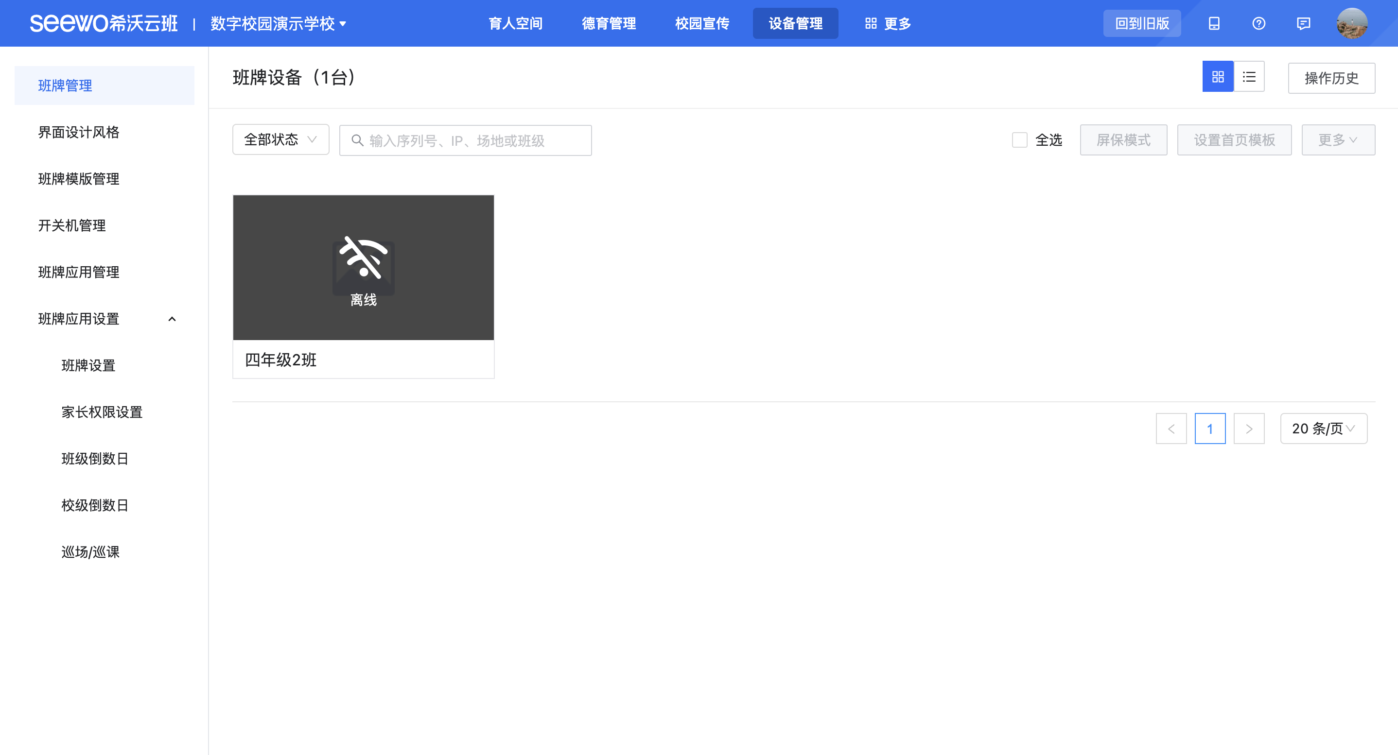
Task: Switch to grid view icon
Action: tap(1217, 77)
